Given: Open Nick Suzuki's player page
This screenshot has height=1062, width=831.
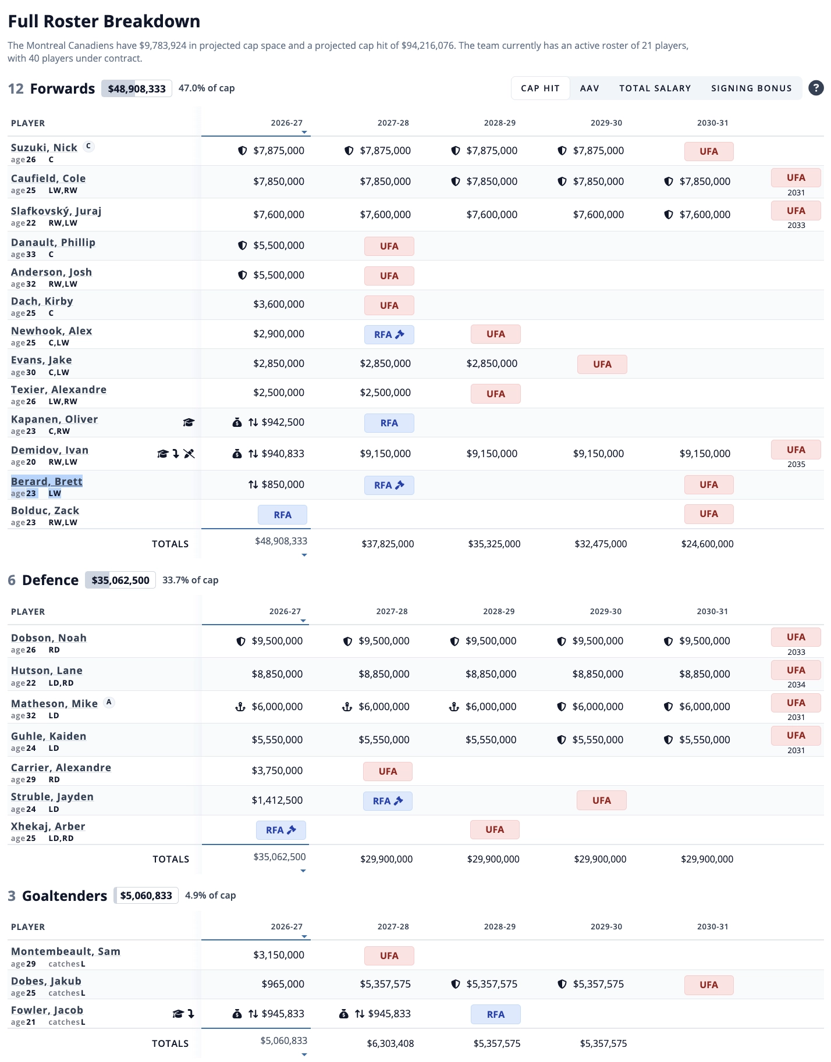Looking at the screenshot, I should point(44,148).
